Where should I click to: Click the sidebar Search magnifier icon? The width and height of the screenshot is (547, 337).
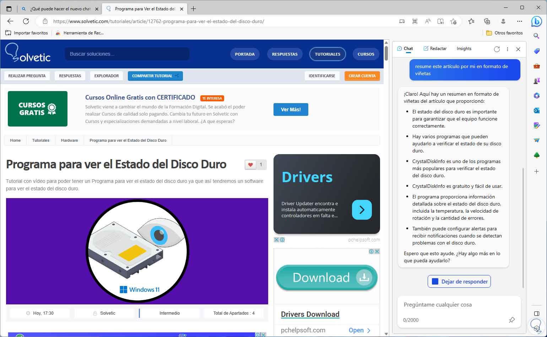coord(536,36)
